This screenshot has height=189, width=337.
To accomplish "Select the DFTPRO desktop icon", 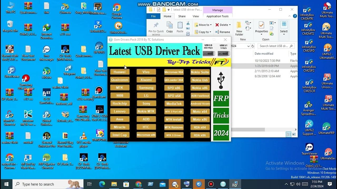I will 99,48.
